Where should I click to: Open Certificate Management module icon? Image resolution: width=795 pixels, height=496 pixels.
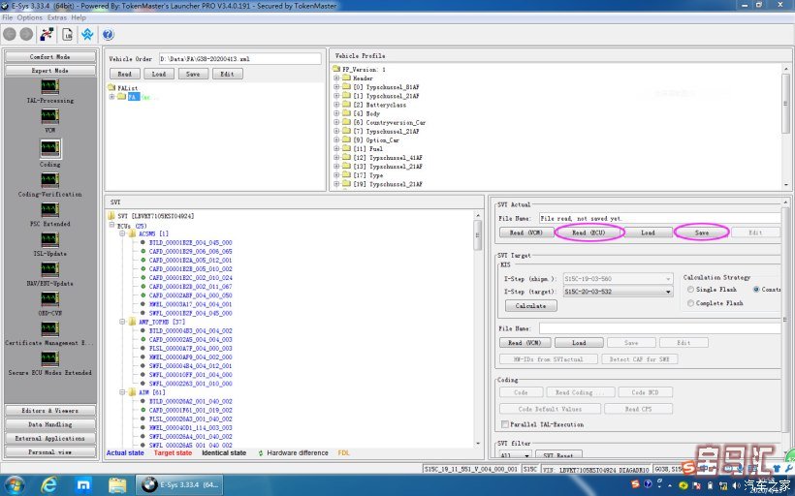(49, 328)
